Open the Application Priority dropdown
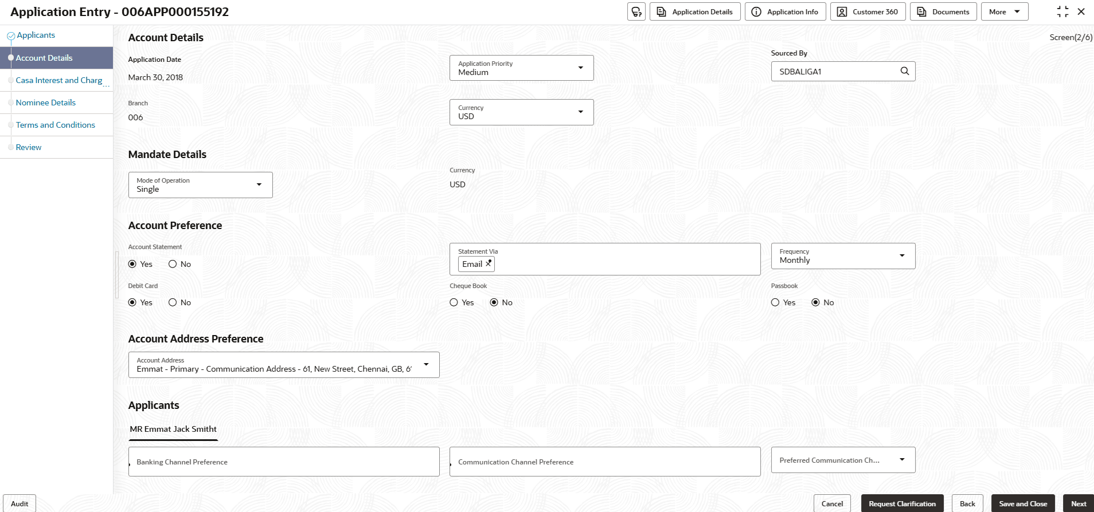1094x512 pixels. click(522, 68)
